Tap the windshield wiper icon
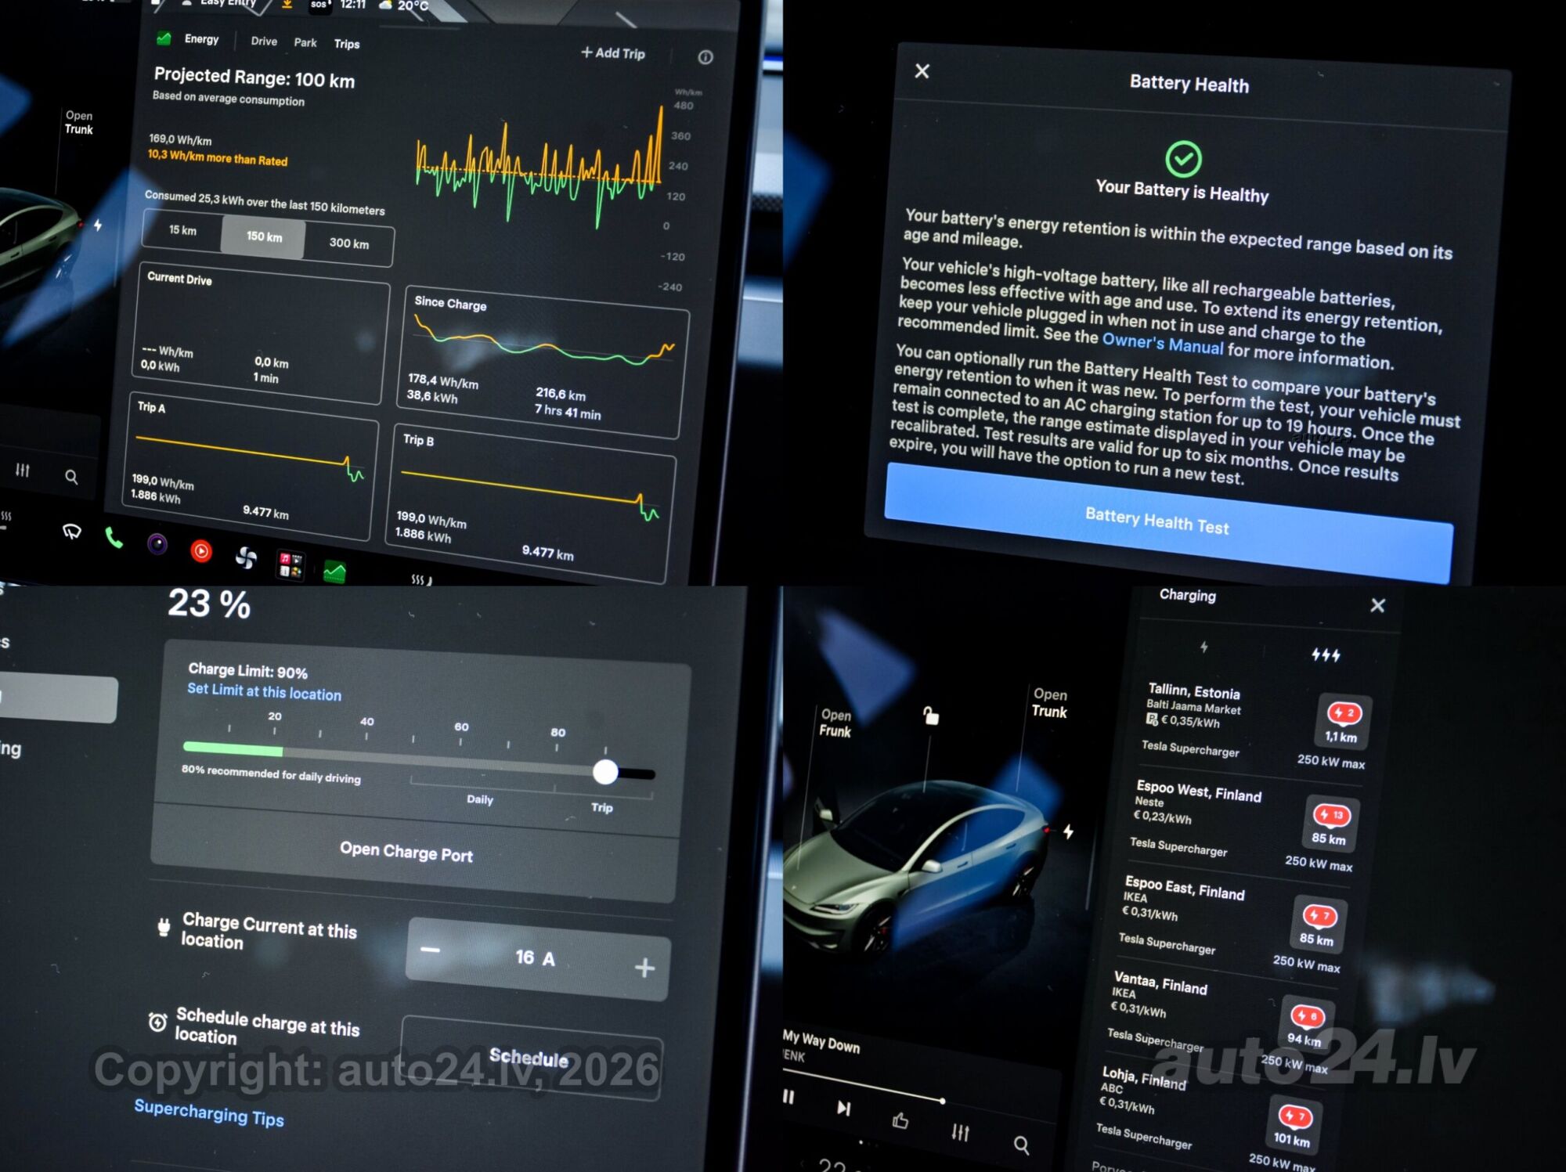Viewport: 1566px width, 1172px height. [x=72, y=532]
